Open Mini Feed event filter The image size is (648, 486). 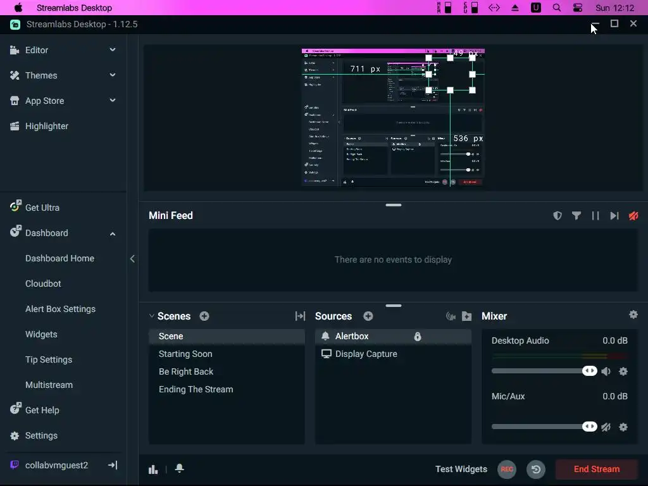[576, 216]
